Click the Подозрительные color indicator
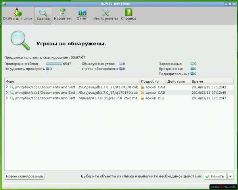238x190 pixels. coord(192,74)
